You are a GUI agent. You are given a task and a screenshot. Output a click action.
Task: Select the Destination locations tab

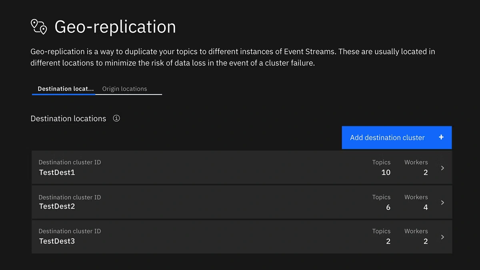tap(66, 89)
